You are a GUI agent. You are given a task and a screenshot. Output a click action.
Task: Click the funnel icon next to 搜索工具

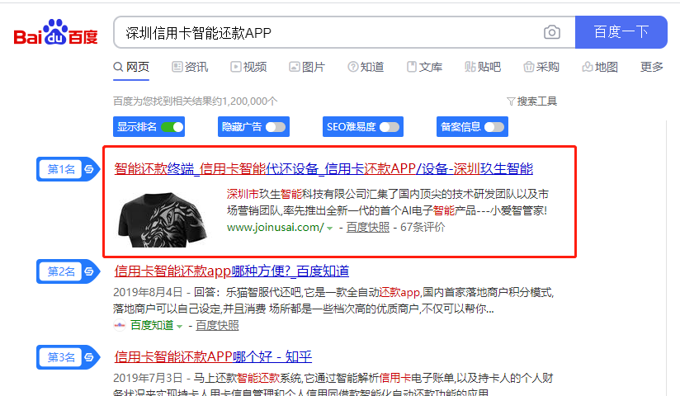(x=511, y=101)
